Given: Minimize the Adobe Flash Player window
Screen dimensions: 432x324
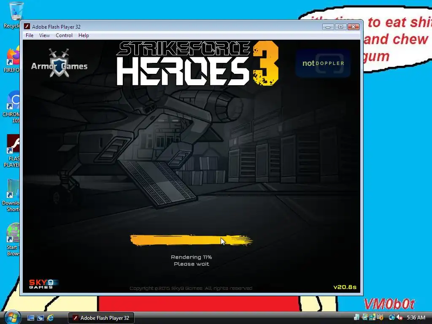Looking at the screenshot, I should tap(328, 27).
